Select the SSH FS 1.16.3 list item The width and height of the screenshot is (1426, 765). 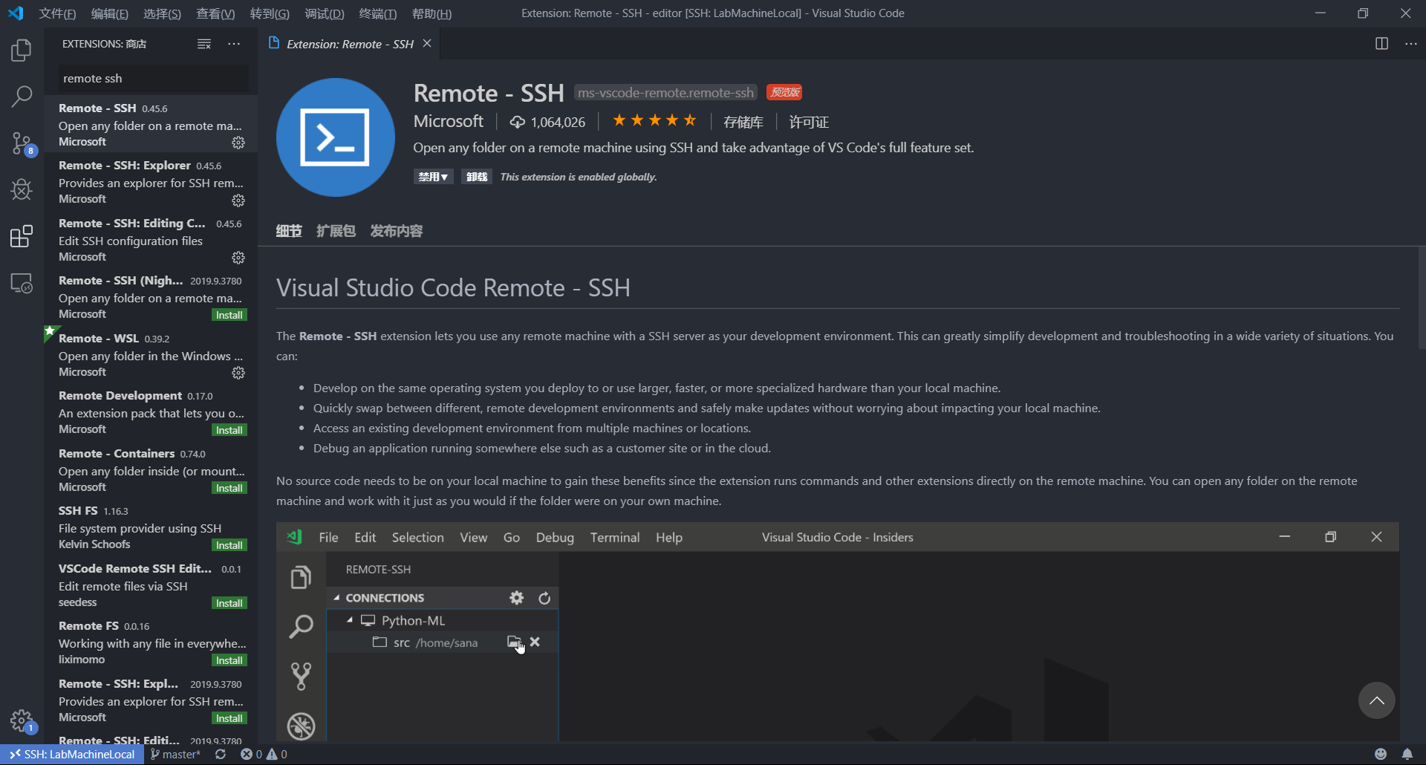[x=151, y=527]
